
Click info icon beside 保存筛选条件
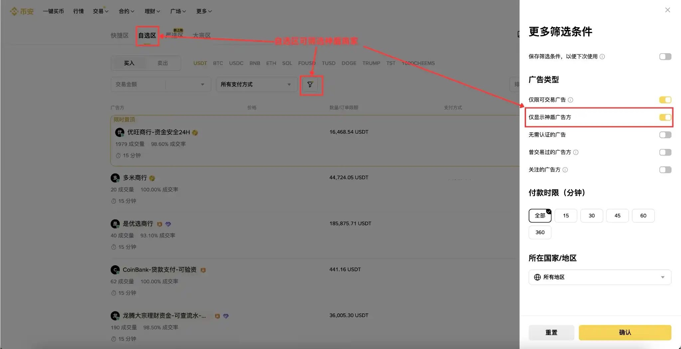pyautogui.click(x=602, y=57)
